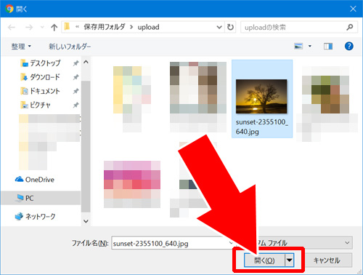
Task: Go forward with the right arrow
Action: 29,27
